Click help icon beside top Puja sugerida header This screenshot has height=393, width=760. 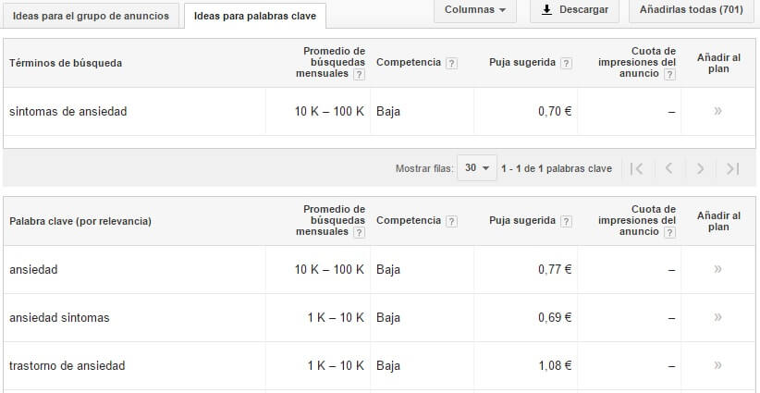tap(566, 63)
